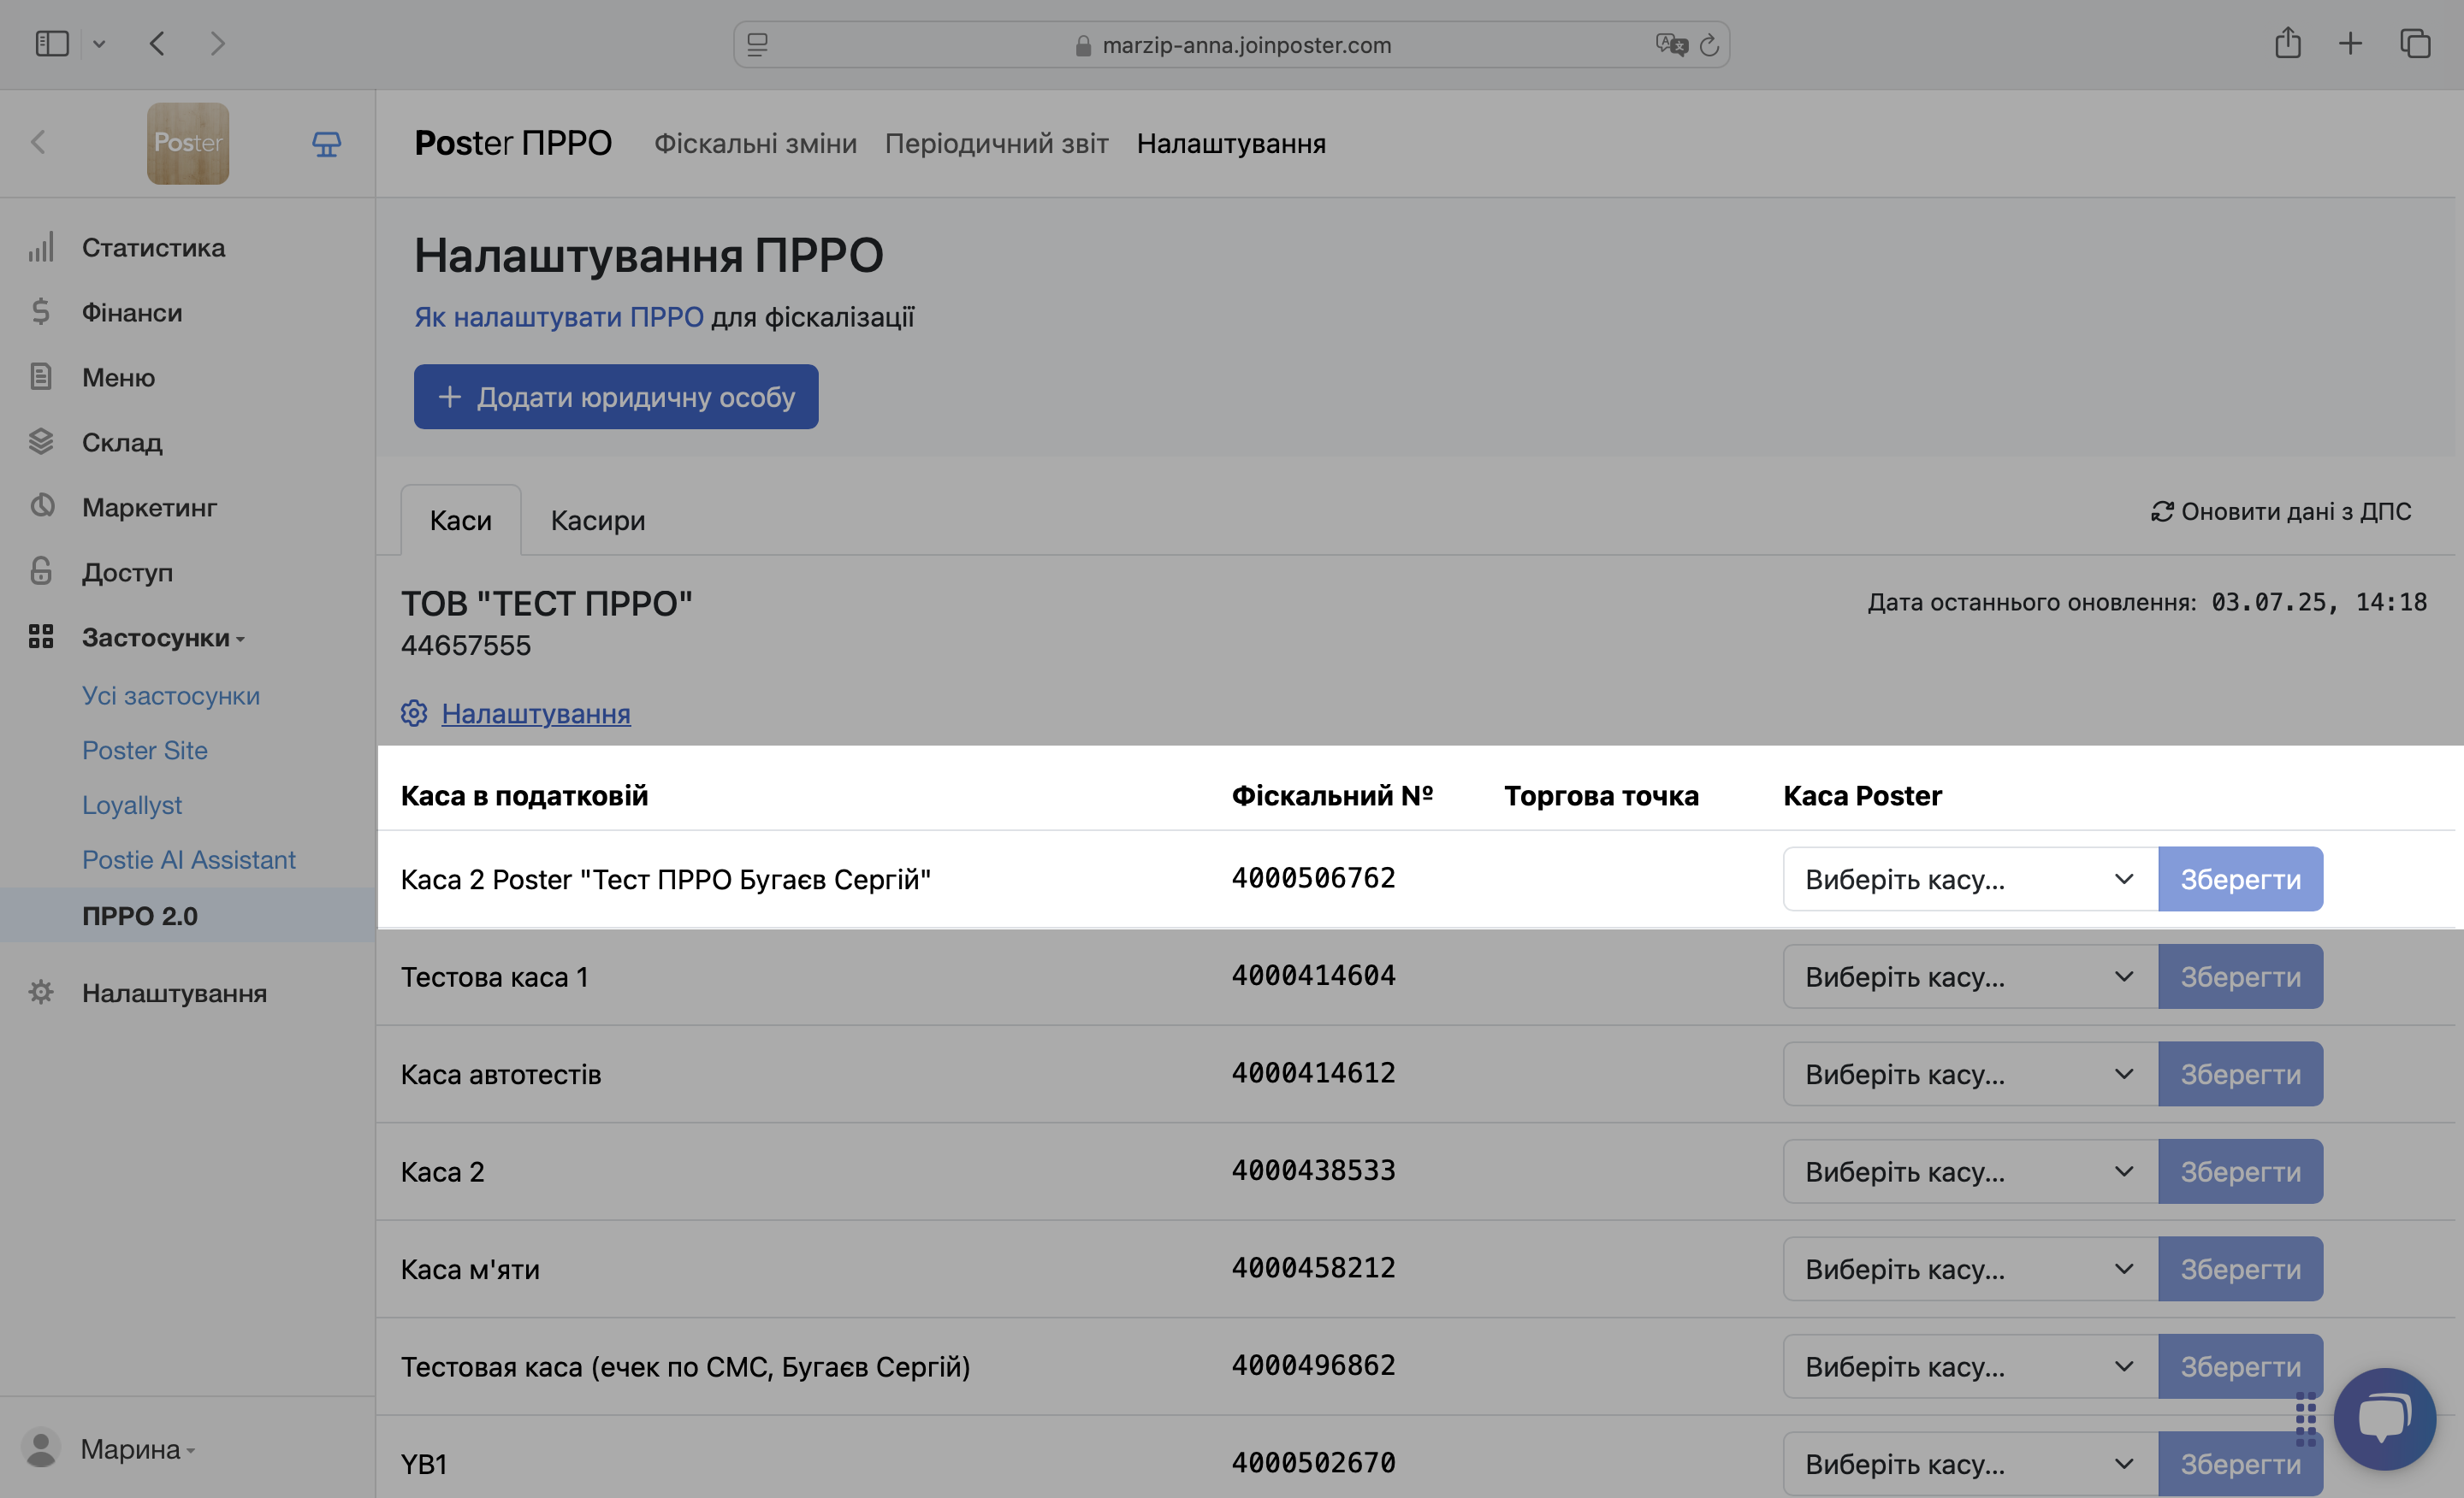This screenshot has width=2464, height=1498.
Task: Open Poster Site in sidebar
Action: coord(145,750)
